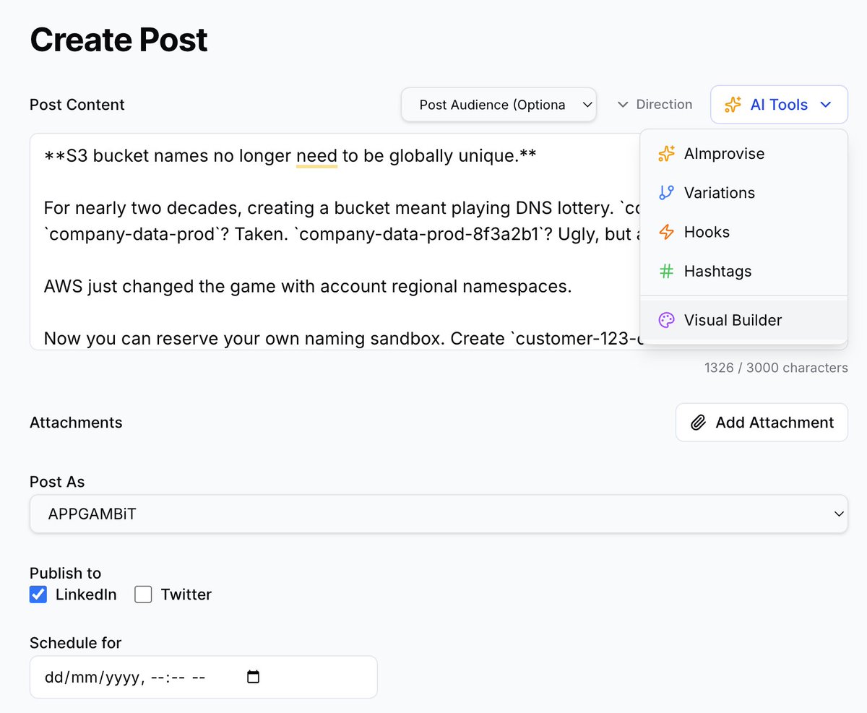Click the 'Schedule for' label

pyautogui.click(x=76, y=643)
